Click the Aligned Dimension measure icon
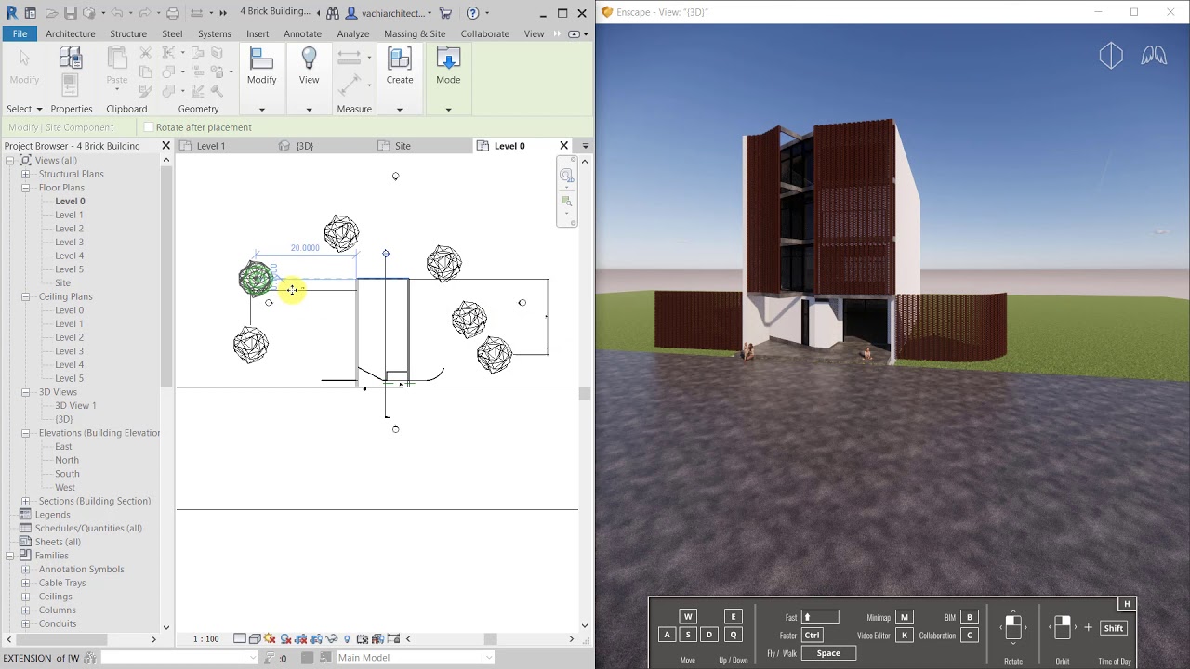This screenshot has height=669, width=1190. tap(350, 58)
